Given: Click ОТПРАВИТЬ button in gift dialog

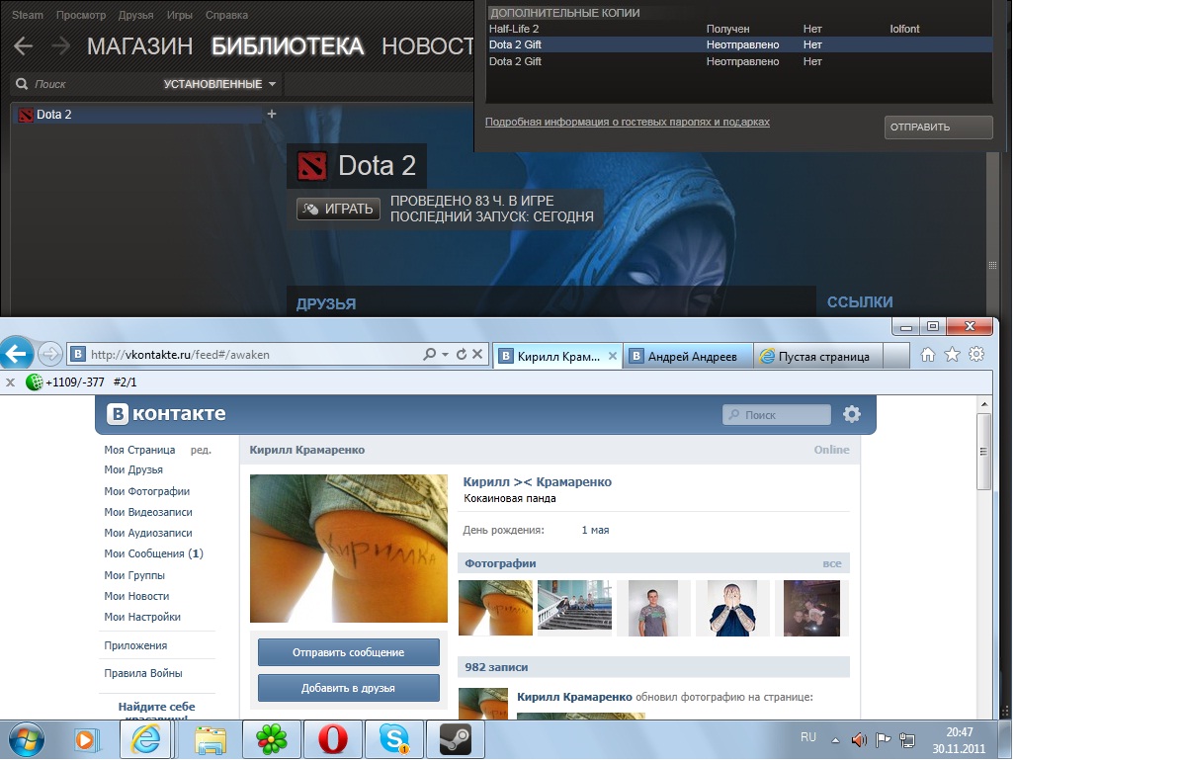Looking at the screenshot, I should [x=938, y=127].
